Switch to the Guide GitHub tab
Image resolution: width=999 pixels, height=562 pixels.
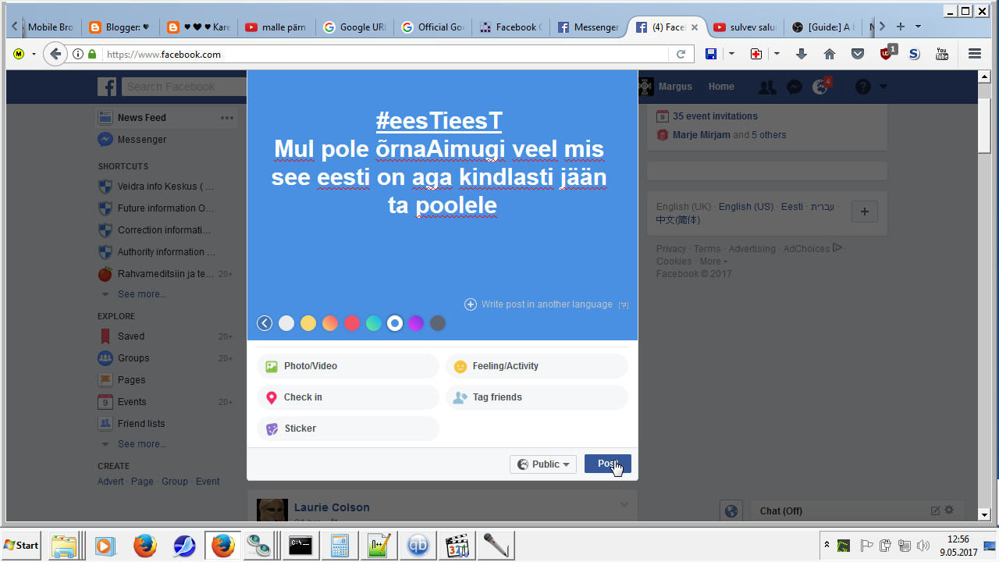823,27
